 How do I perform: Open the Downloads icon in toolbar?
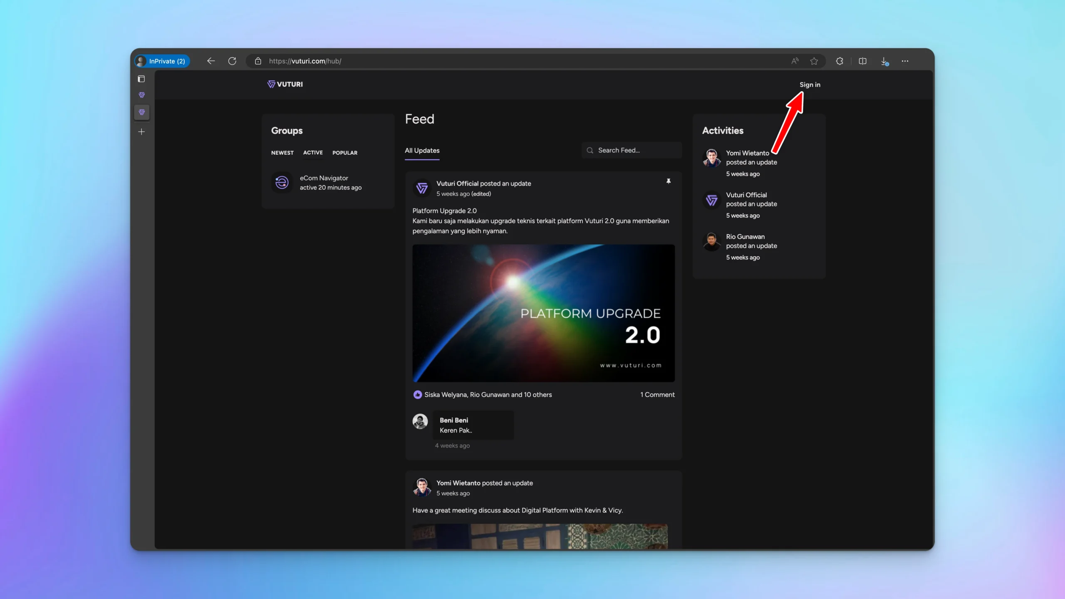coord(884,62)
